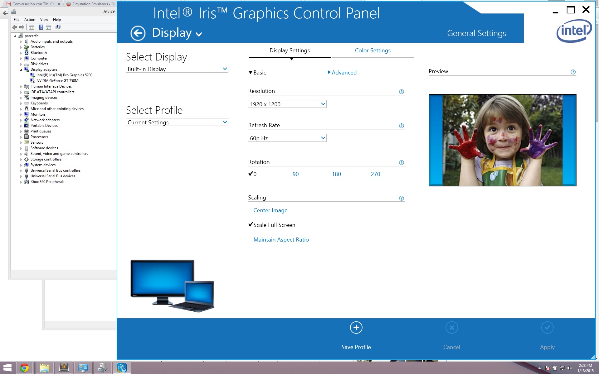Viewport: 599px width, 374px height.
Task: Close the Conversación con Tibi Chrome tab
Action: [x=59, y=4]
